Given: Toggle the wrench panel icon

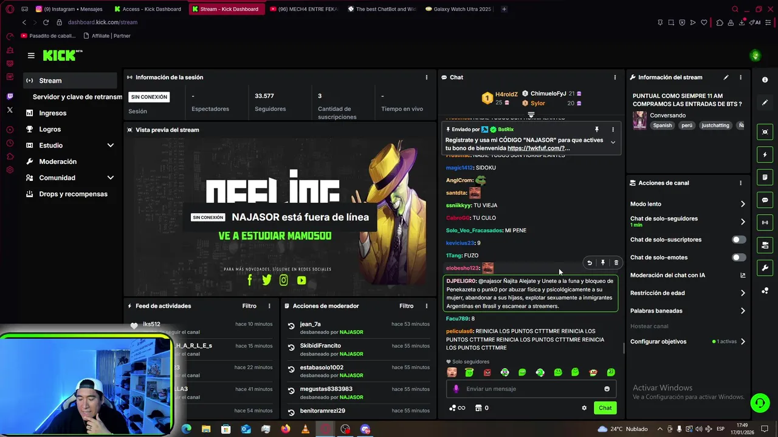Looking at the screenshot, I should pyautogui.click(x=765, y=268).
